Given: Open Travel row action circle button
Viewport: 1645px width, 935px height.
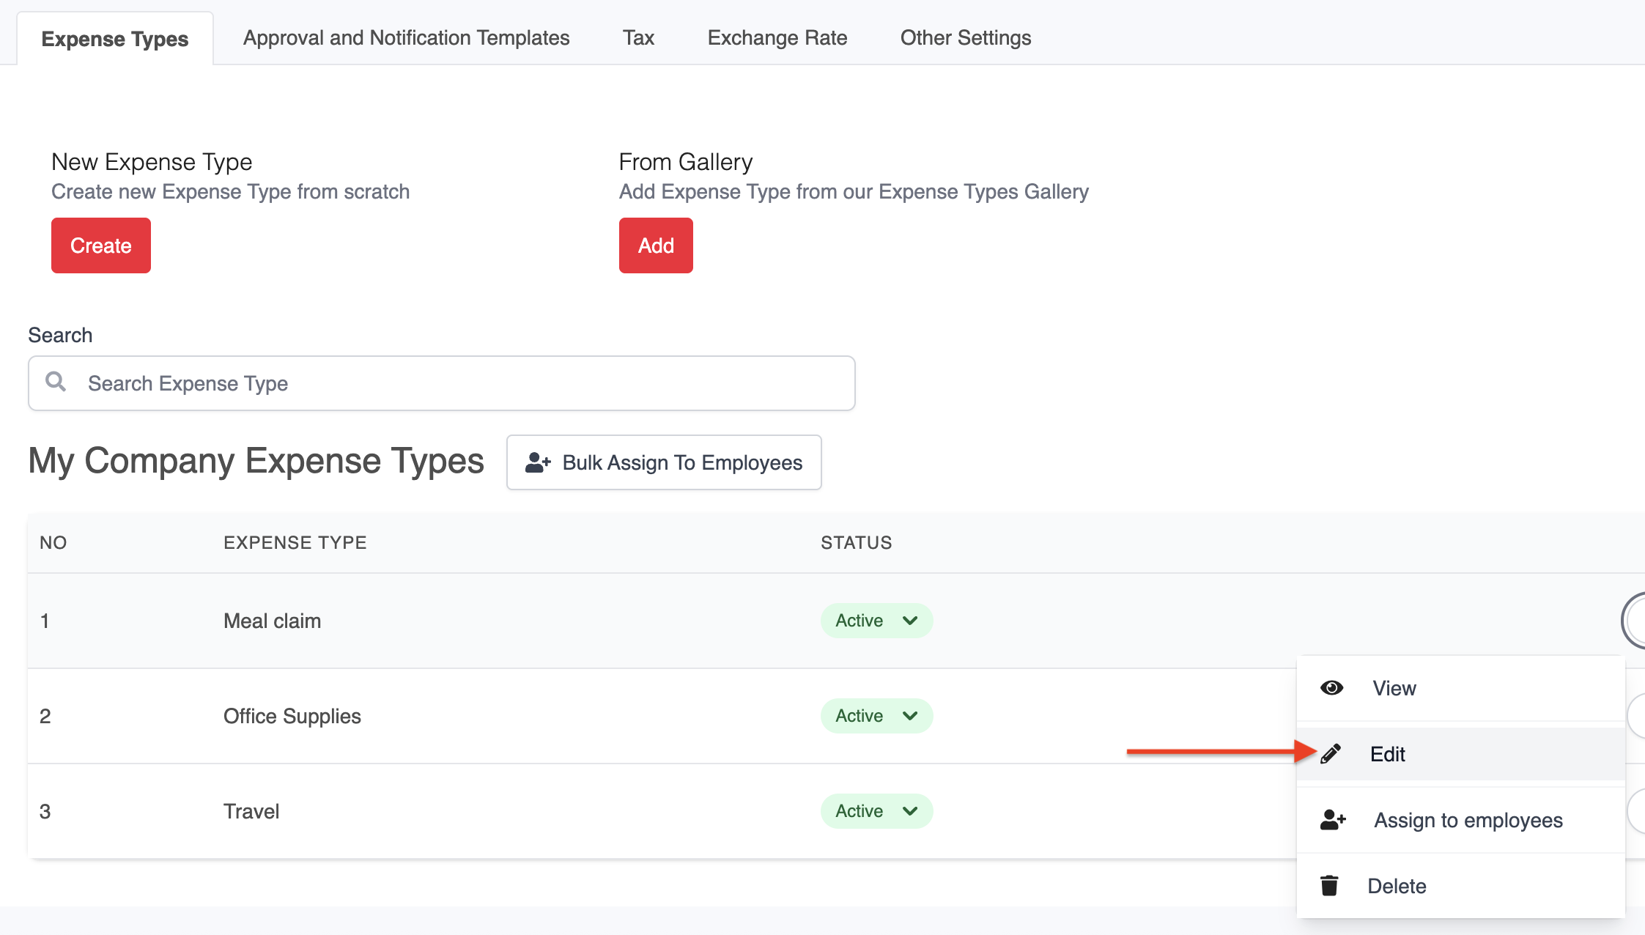Looking at the screenshot, I should [x=1637, y=811].
